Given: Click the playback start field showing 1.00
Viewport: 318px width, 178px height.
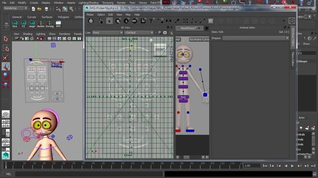Looking at the screenshot, I should 252,166.
